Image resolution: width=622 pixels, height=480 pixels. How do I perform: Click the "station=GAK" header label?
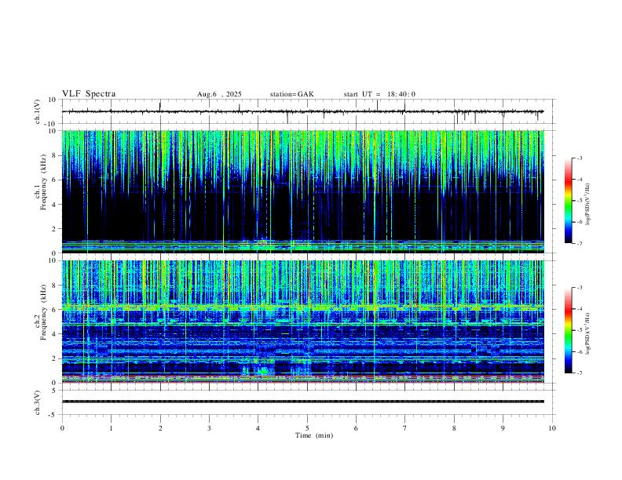[292, 94]
